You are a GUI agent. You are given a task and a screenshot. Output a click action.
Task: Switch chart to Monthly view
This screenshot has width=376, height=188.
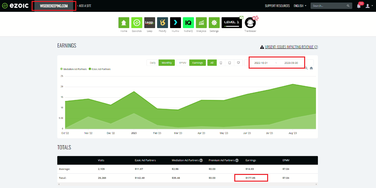pyautogui.click(x=167, y=63)
